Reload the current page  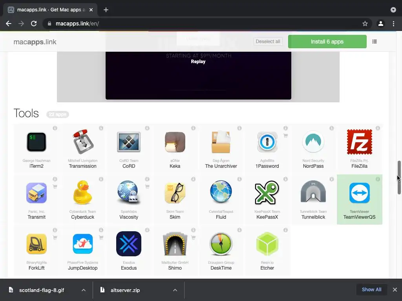tap(34, 24)
